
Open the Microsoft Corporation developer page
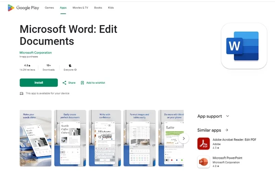36,53
